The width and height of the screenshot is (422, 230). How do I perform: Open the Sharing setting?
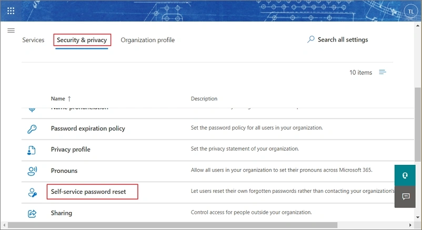[x=62, y=213]
